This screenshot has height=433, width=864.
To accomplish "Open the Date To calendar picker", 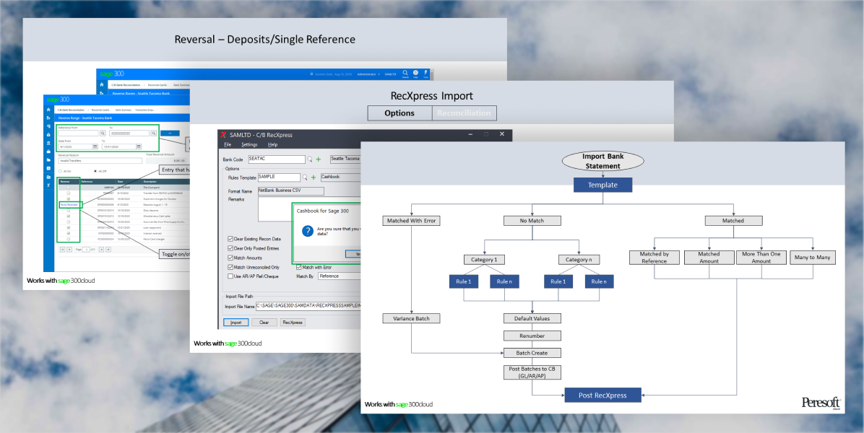I will point(139,146).
